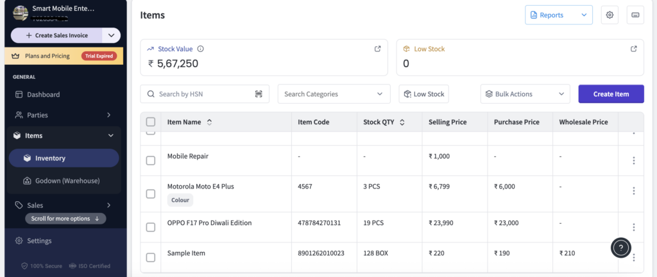
Task: Open the Reports dropdown
Action: click(558, 15)
